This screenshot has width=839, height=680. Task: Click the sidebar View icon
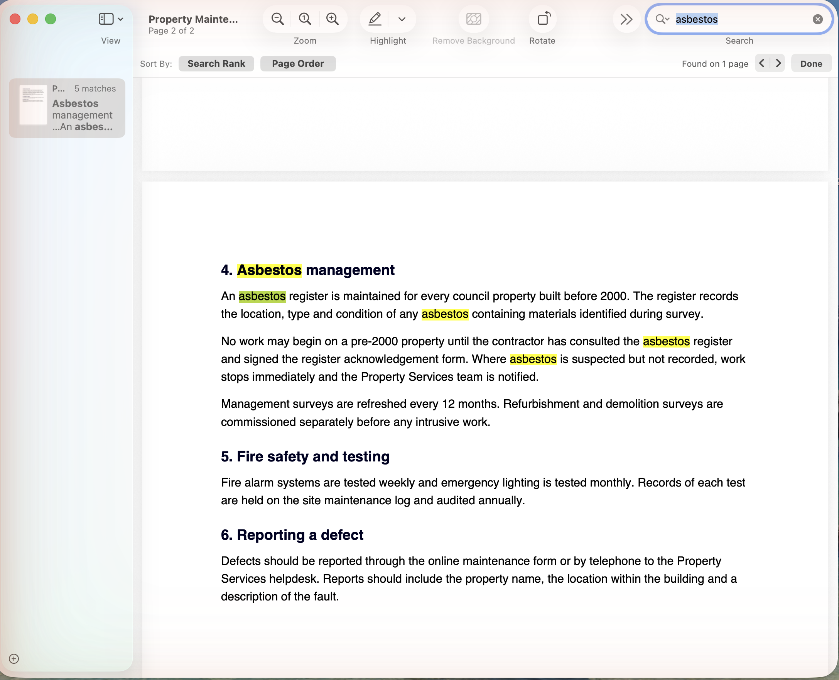(106, 19)
